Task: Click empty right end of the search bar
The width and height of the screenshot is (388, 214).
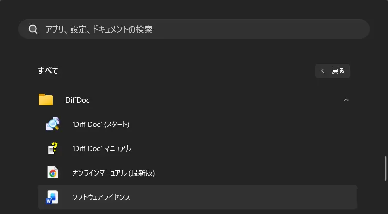Action: pos(341,29)
